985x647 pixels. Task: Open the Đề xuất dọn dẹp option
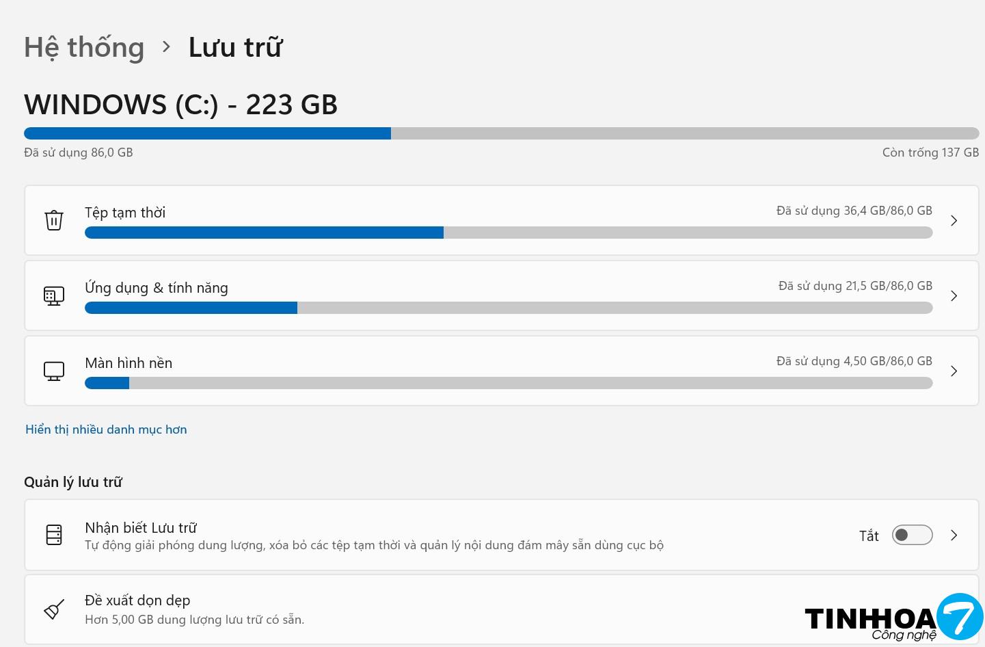(x=137, y=600)
